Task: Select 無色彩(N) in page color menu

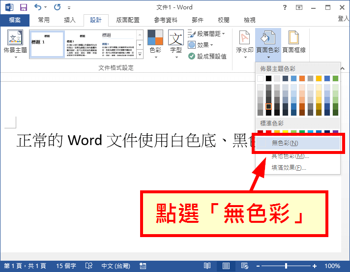Action: coord(285,143)
